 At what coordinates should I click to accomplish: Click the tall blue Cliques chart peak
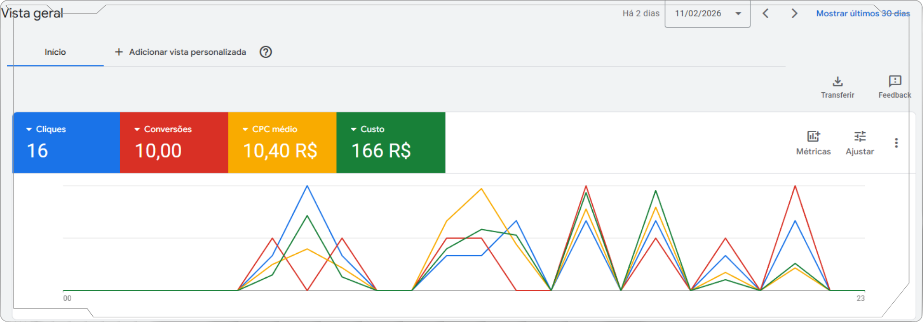(x=307, y=186)
